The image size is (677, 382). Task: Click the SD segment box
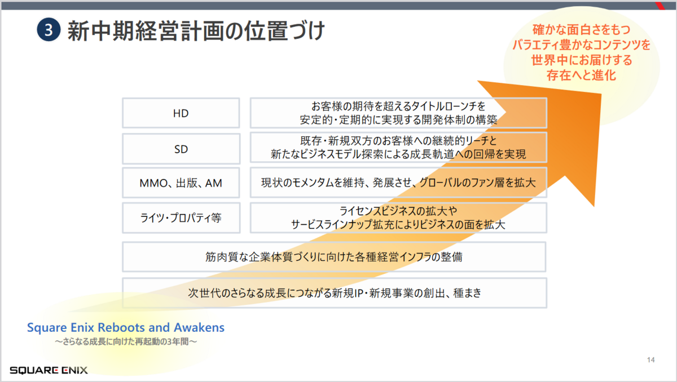(x=181, y=149)
